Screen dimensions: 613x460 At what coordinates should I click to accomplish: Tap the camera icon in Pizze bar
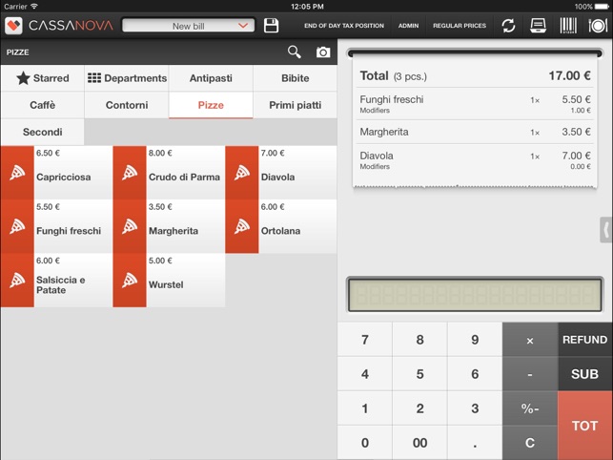click(323, 52)
